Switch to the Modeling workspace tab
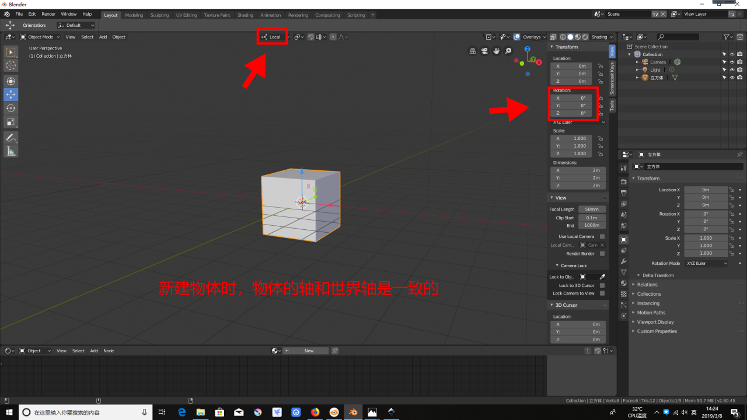The image size is (747, 420). [x=134, y=15]
